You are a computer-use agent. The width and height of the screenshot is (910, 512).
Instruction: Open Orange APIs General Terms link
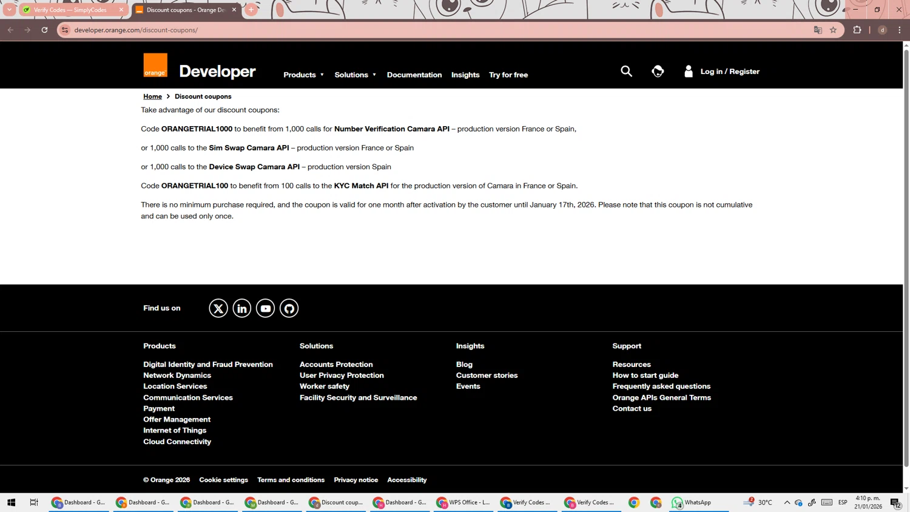pos(662,398)
